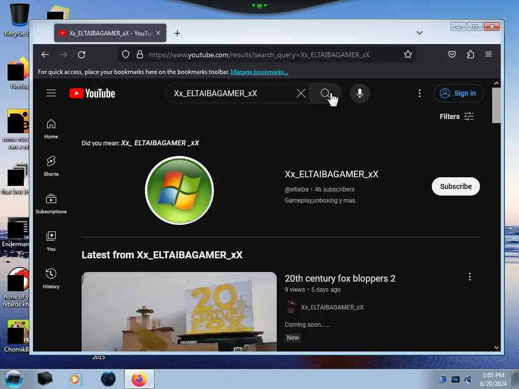Open more options for 20th century fox bloppers 2
The height and width of the screenshot is (389, 519).
pyautogui.click(x=469, y=277)
